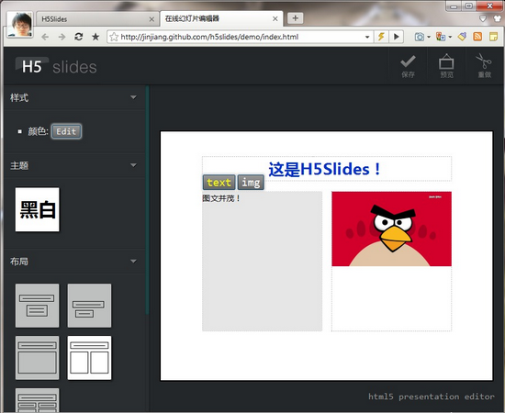This screenshot has height=413, width=505.
Task: Click the html5 presentation editor footer text
Action: 432,396
